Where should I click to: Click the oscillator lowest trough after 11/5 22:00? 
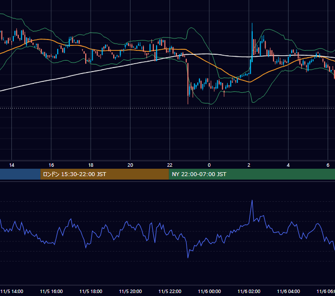point(188,258)
